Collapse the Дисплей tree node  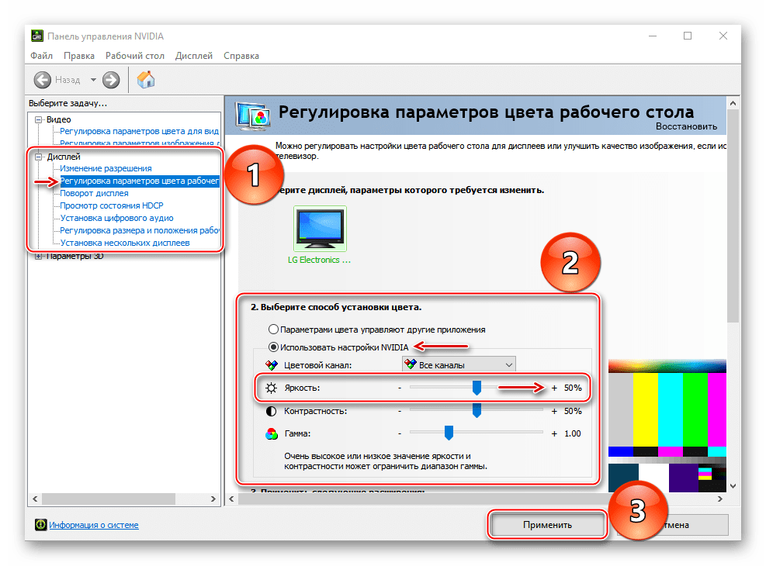(x=39, y=157)
